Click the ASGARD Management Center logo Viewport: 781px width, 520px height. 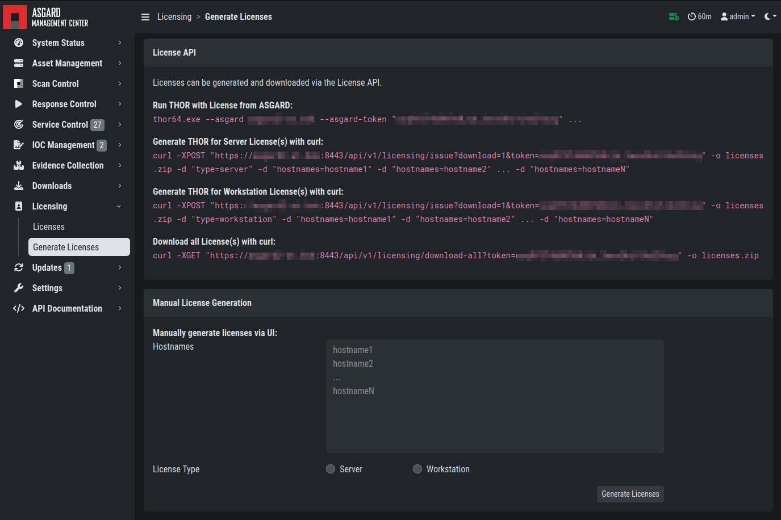[45, 17]
